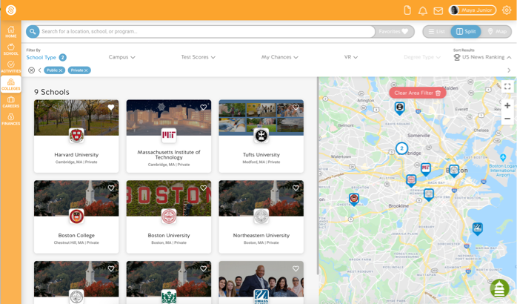Expand the My Chances filter dropdown
This screenshot has height=304, width=517.
[279, 57]
